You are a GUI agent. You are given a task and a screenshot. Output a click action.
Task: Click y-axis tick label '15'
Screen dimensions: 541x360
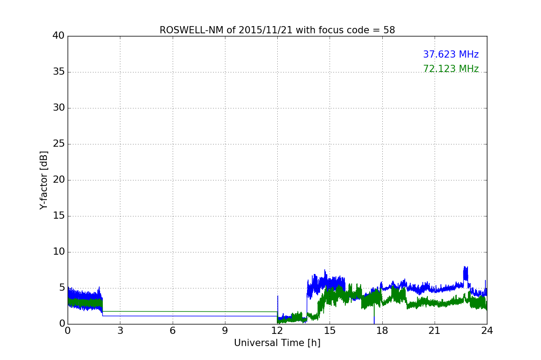tap(59, 216)
